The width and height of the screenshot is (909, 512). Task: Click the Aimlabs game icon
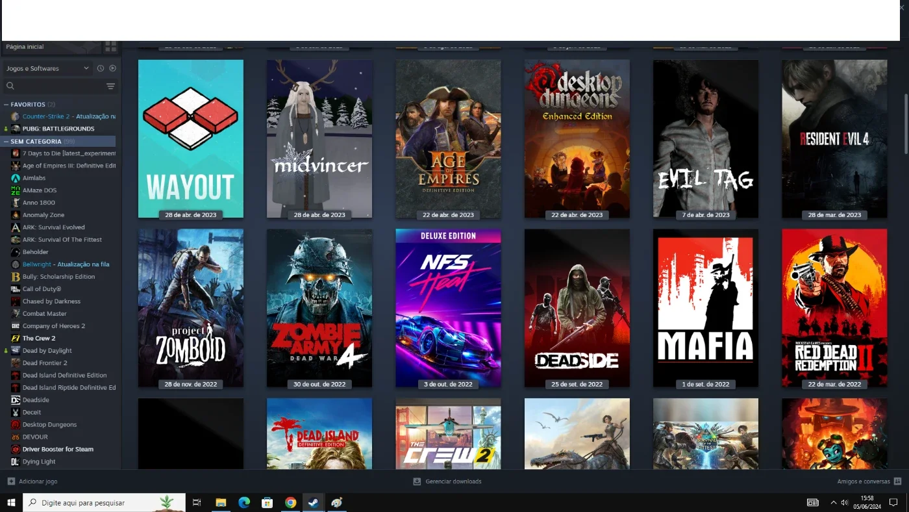(x=16, y=178)
